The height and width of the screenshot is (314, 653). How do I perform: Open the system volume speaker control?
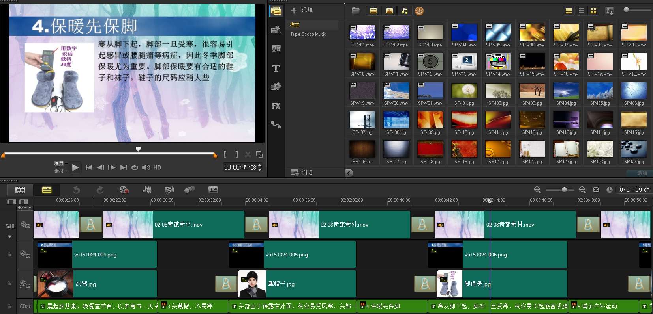pos(146,167)
